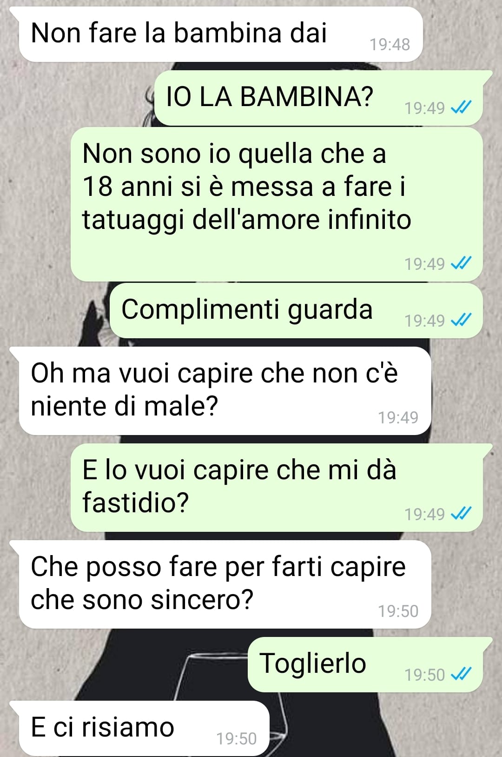Screen dimensions: 502x757
Task: Tap the 'mi dà fastidio?' message bubble
Action: 277,487
